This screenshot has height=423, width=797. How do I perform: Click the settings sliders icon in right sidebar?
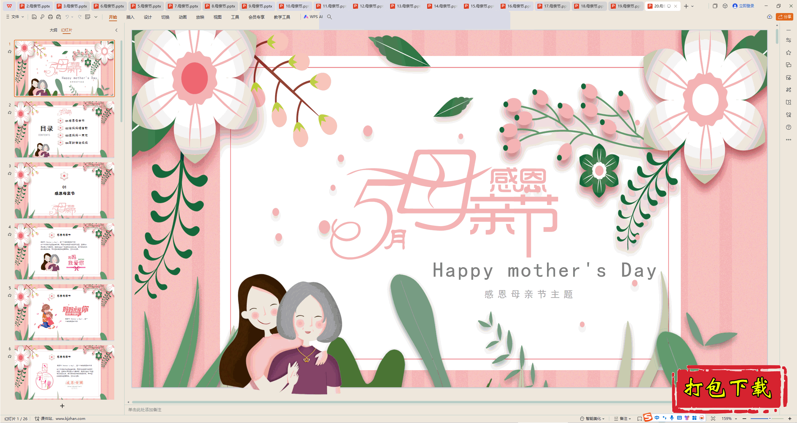click(x=789, y=40)
